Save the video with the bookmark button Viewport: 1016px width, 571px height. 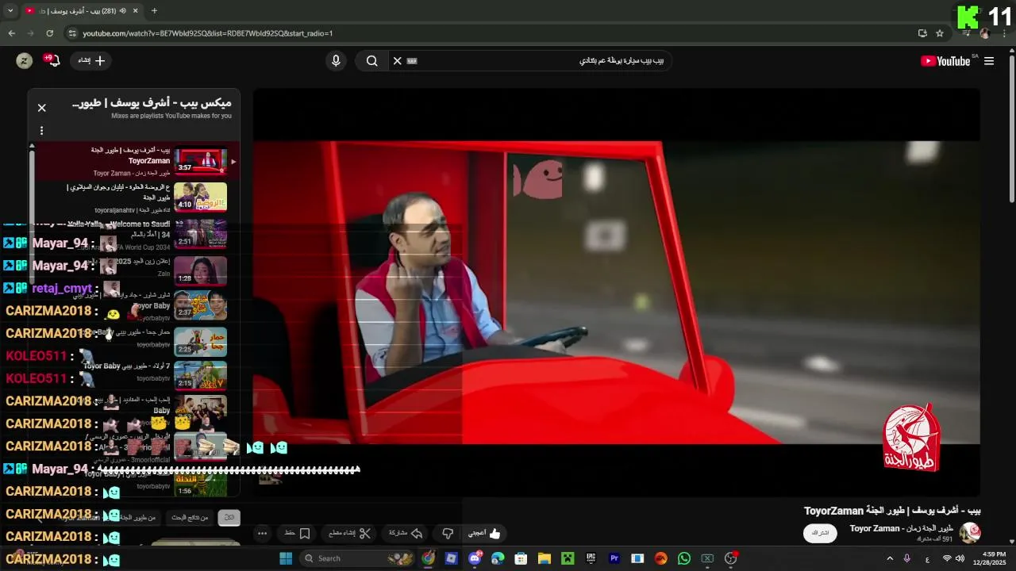click(x=298, y=534)
